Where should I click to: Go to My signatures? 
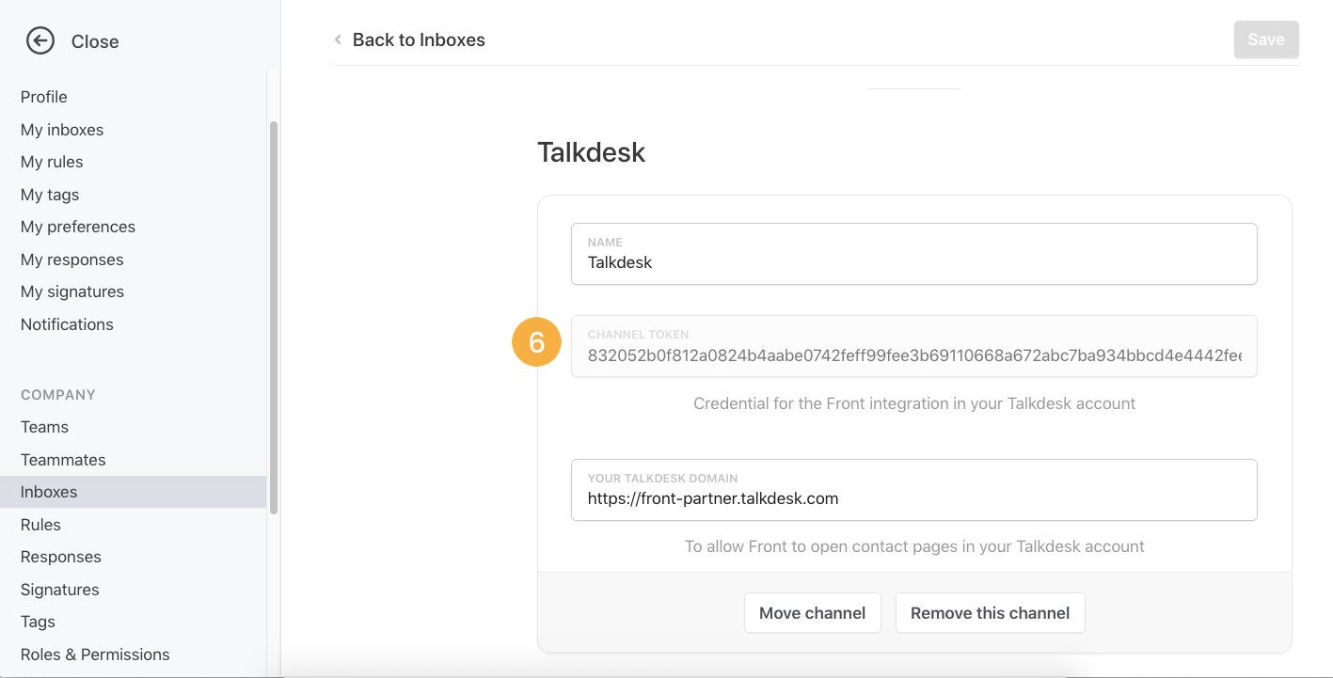[x=72, y=292]
